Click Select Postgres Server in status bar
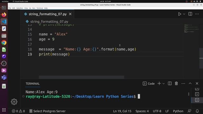This screenshot has width=203, height=114. 47,111
